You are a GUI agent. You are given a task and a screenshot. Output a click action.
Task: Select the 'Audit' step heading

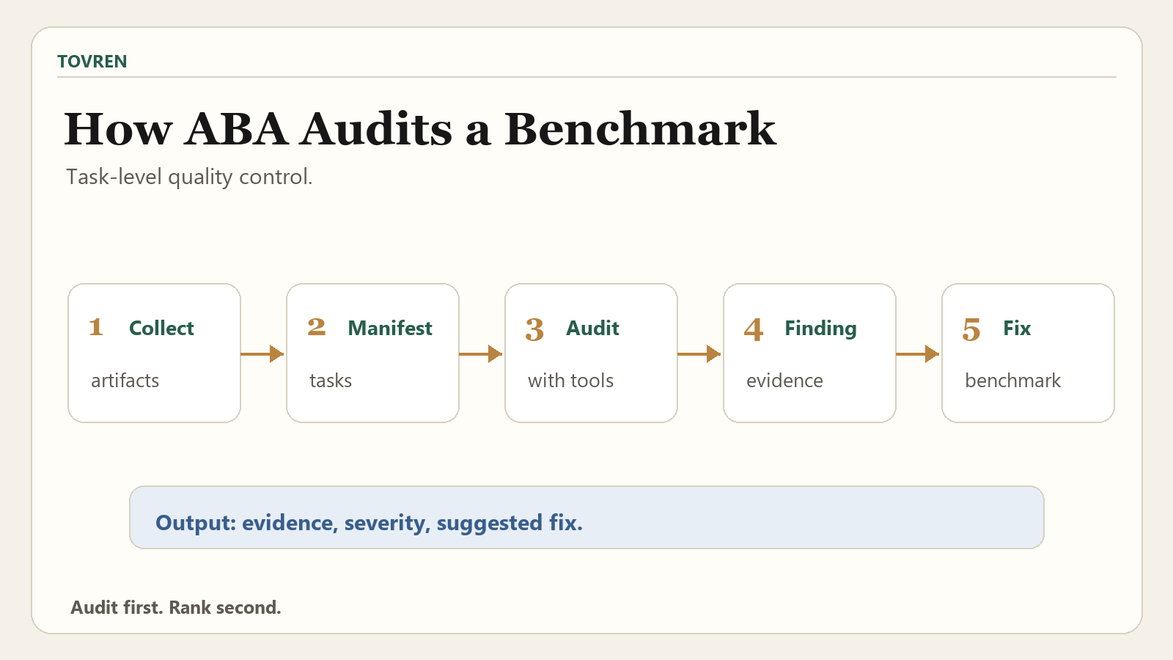[x=592, y=328]
